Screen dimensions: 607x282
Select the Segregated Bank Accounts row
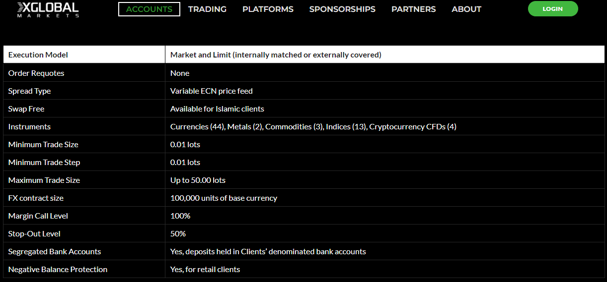pyautogui.click(x=303, y=251)
